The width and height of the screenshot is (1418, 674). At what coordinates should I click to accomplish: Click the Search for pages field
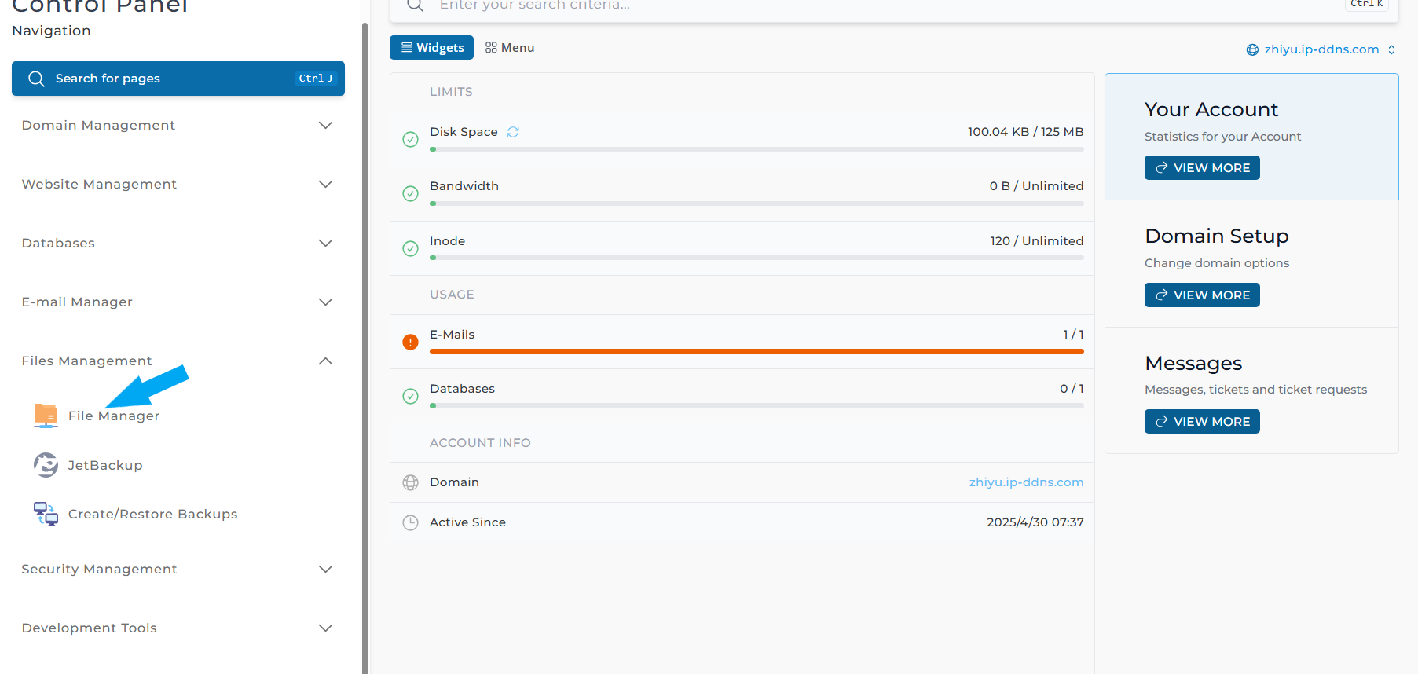pyautogui.click(x=178, y=79)
